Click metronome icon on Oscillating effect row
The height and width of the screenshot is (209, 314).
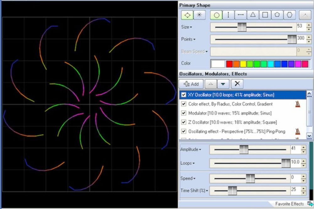[298, 131]
